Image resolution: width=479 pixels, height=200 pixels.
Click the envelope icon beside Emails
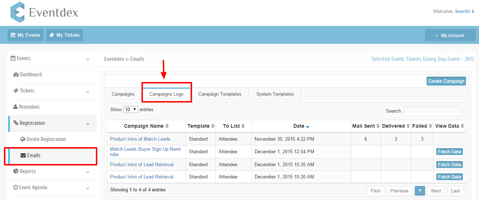click(23, 155)
